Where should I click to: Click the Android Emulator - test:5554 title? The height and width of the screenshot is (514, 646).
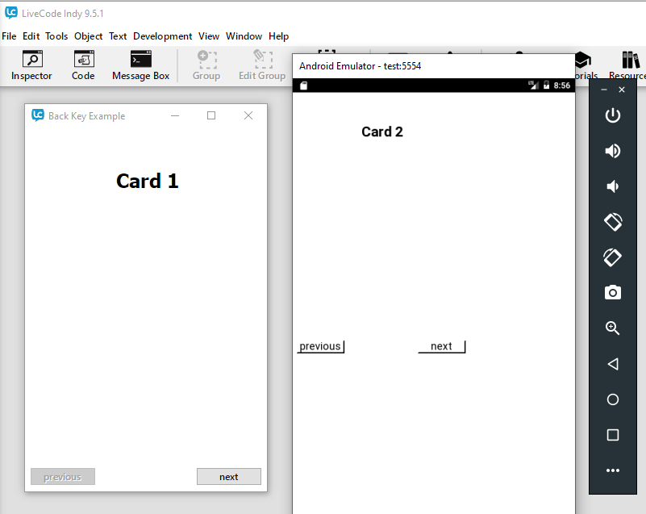360,66
